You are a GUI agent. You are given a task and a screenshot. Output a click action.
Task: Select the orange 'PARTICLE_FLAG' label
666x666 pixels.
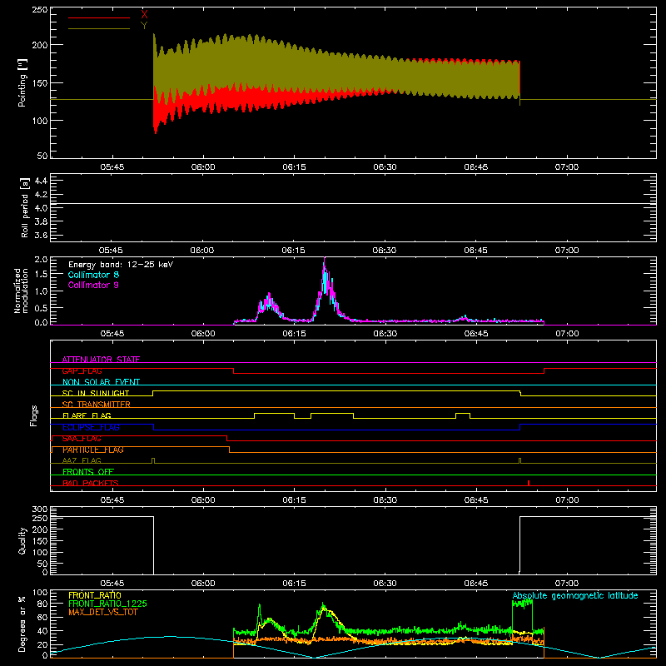click(x=93, y=450)
